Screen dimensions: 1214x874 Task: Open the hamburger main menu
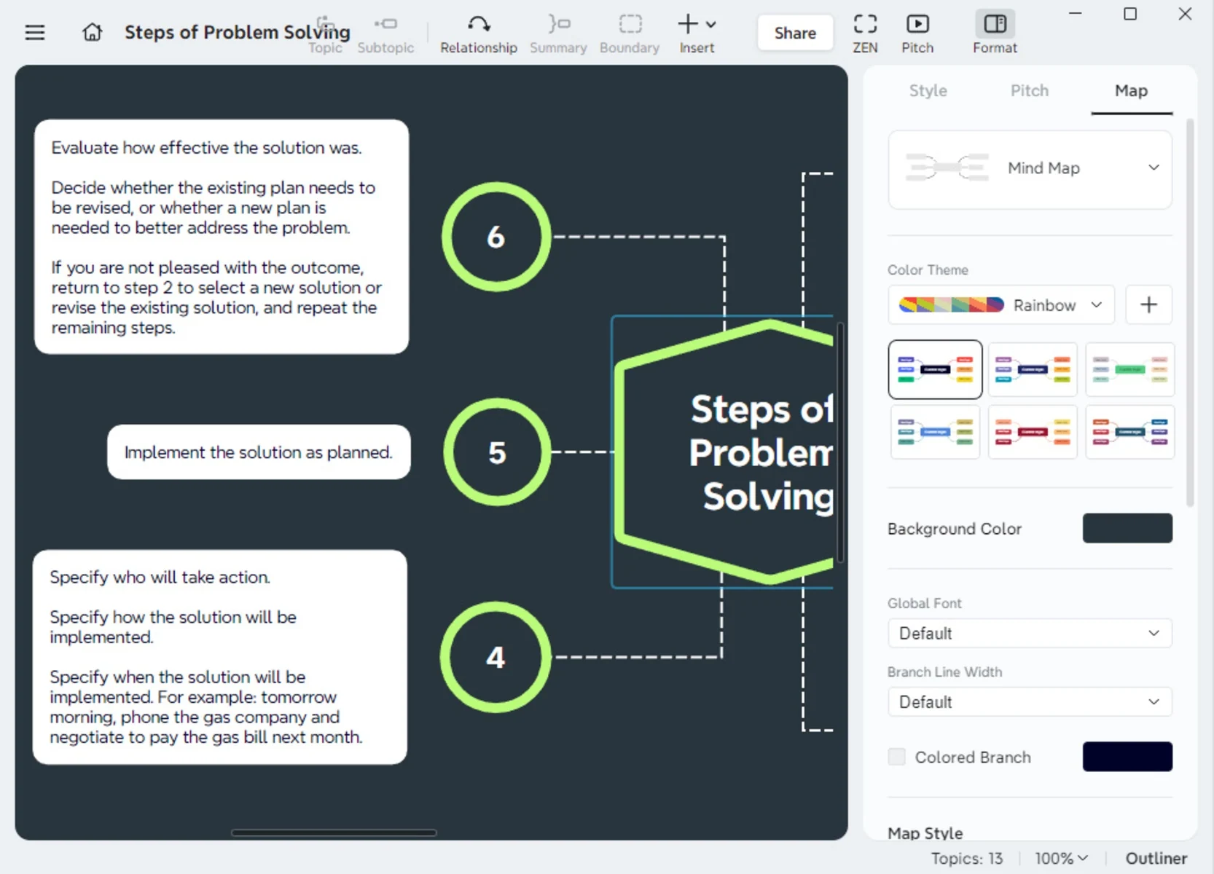point(35,33)
